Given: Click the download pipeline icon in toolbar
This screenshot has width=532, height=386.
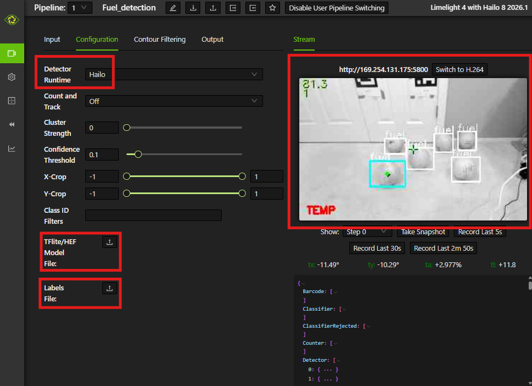Looking at the screenshot, I should click(x=193, y=8).
